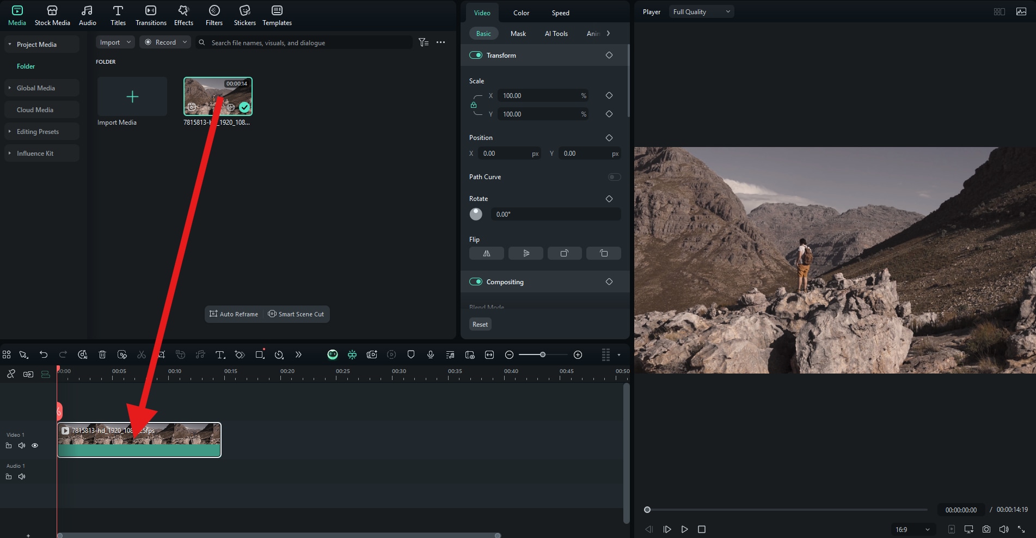Click the rotate dial knob
This screenshot has width=1036, height=538.
point(476,214)
